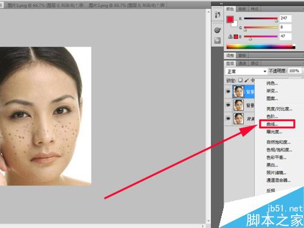The width and height of the screenshot is (304, 228).
Task: Switch to the 通道 (Channels) tab
Action: (242, 63)
